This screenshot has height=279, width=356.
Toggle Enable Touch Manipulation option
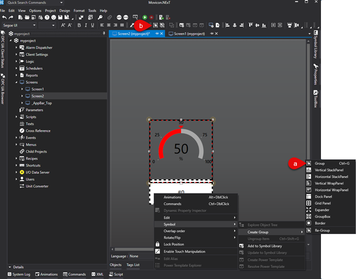(184, 251)
